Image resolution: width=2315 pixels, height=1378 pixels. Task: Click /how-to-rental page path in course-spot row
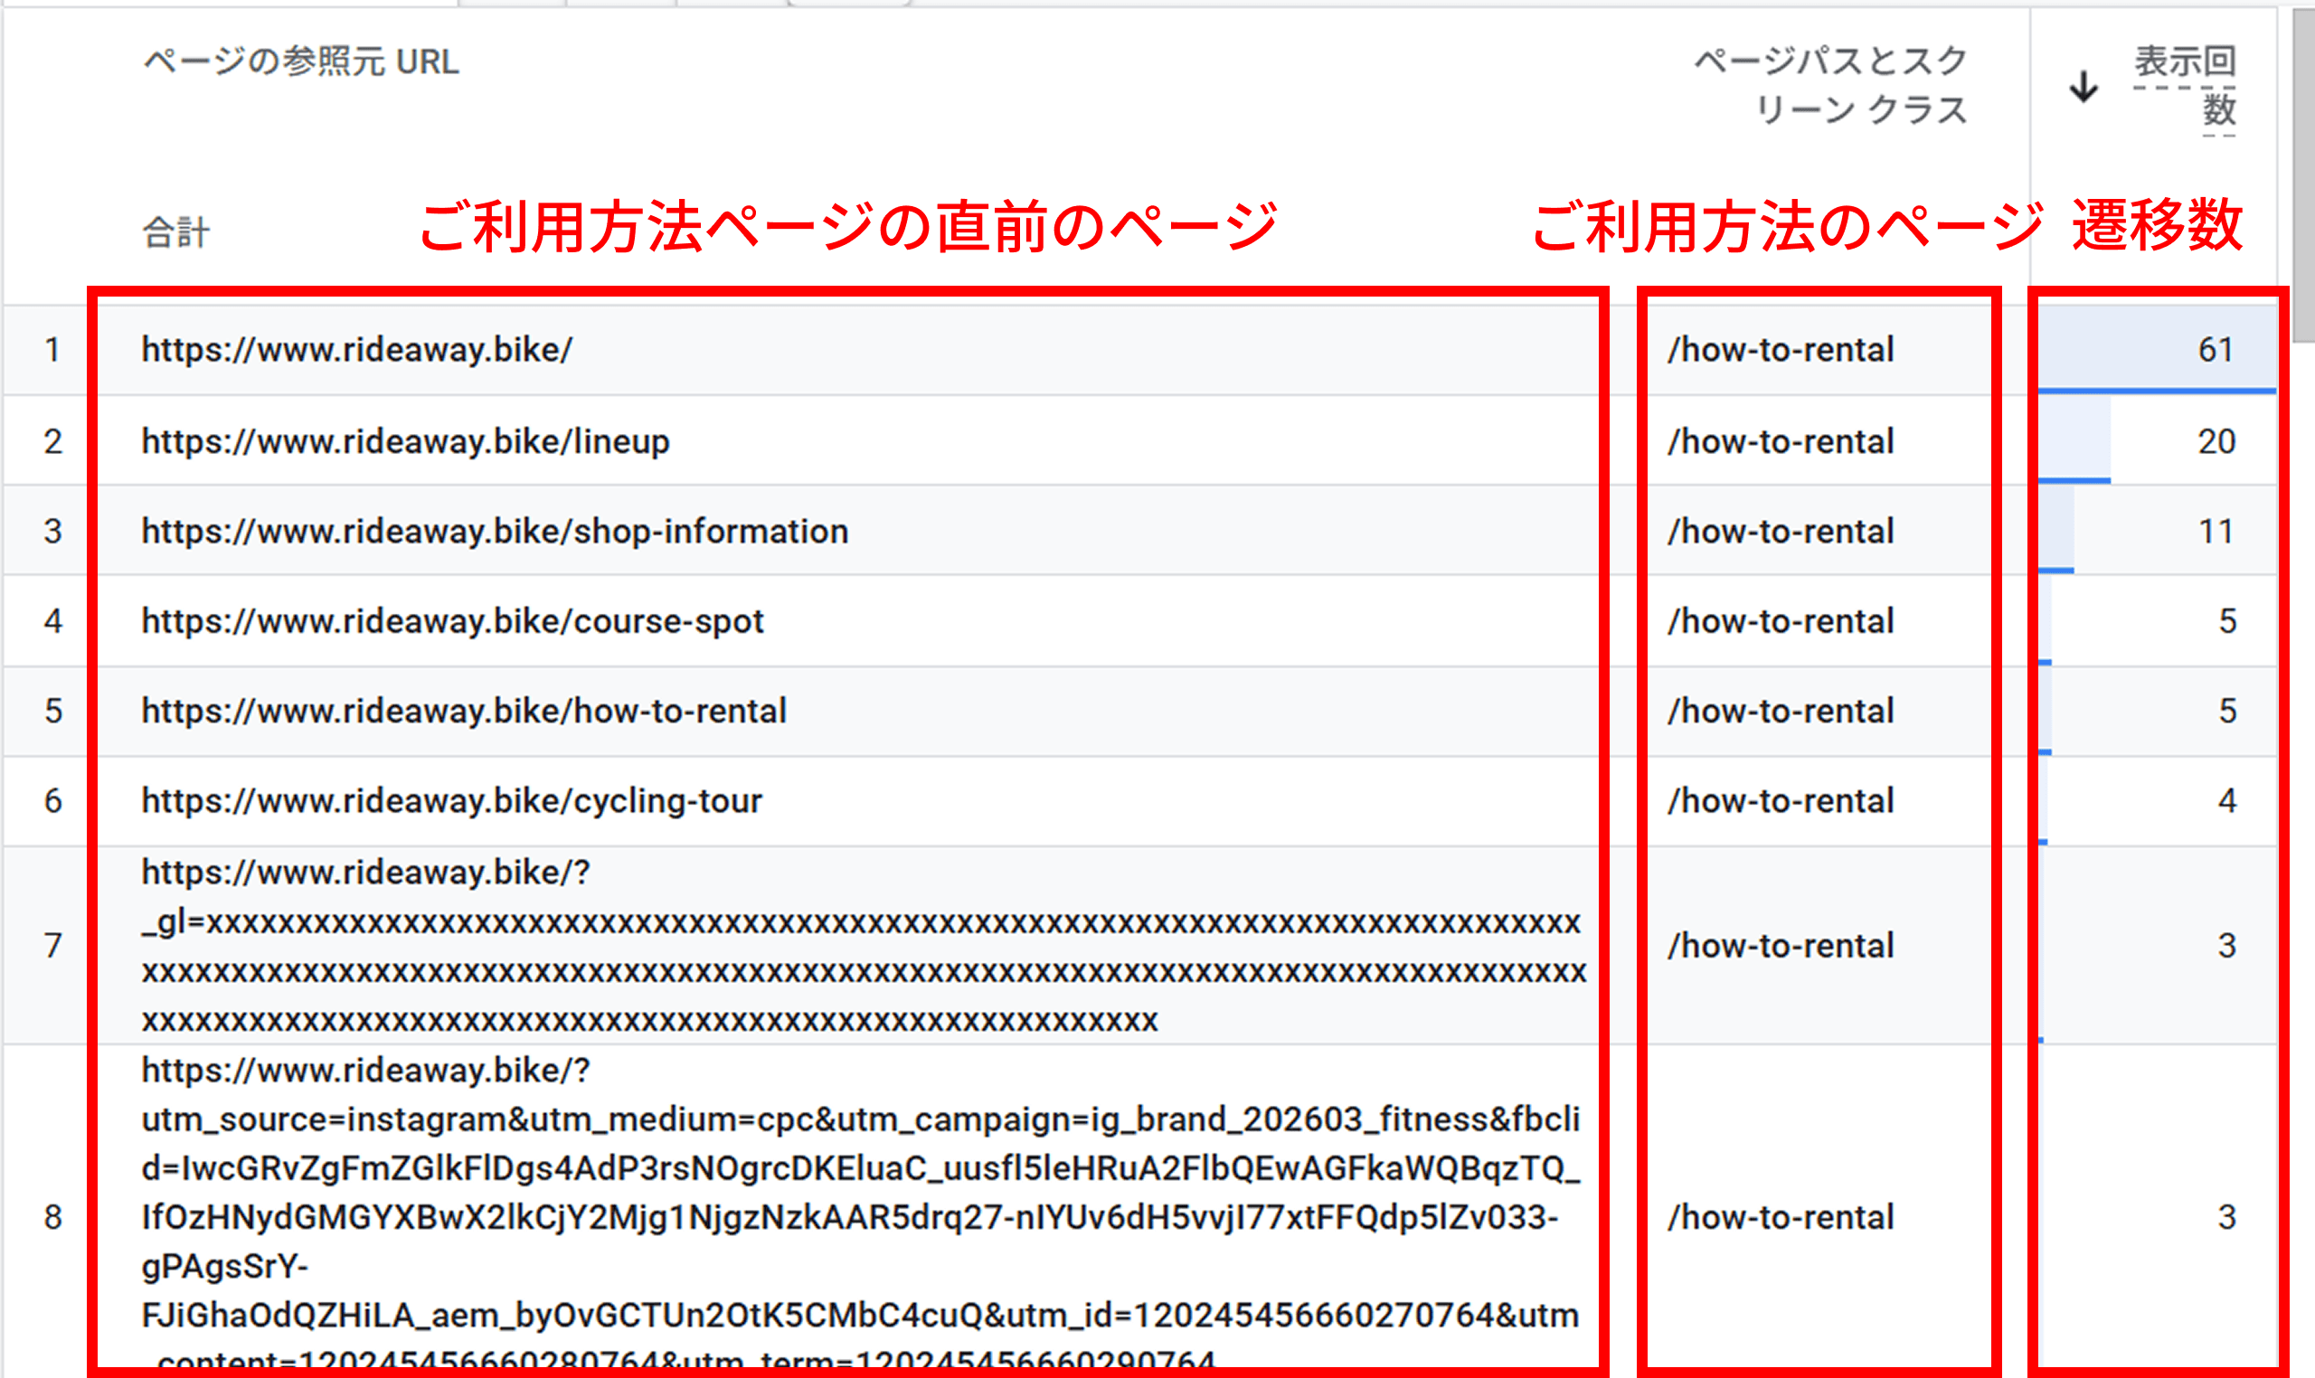[1781, 621]
